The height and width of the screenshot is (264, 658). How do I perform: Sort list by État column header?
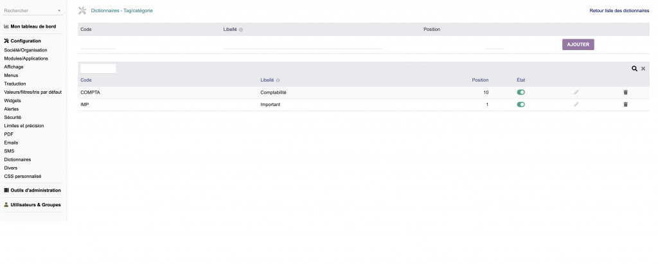click(x=520, y=80)
